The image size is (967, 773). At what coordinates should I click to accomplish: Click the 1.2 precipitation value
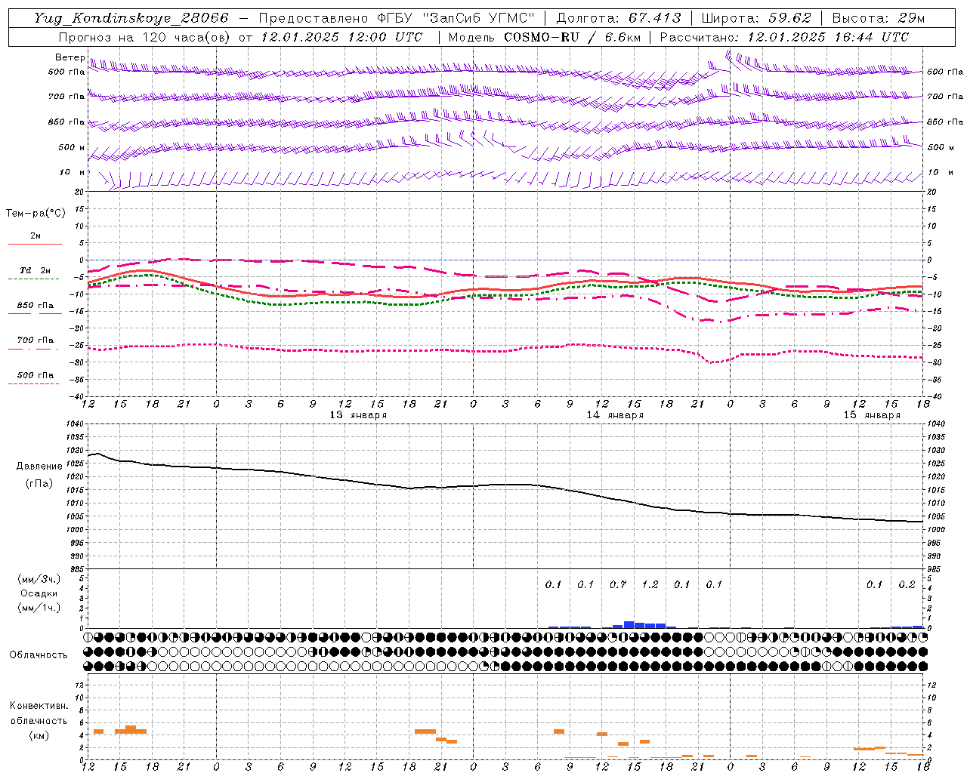(650, 584)
